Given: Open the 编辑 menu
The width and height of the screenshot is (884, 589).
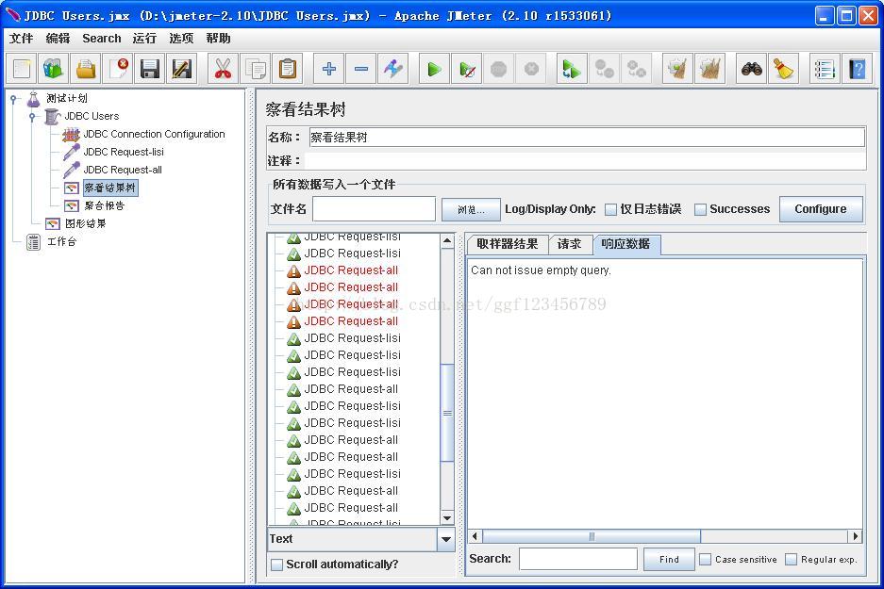Looking at the screenshot, I should [x=58, y=39].
